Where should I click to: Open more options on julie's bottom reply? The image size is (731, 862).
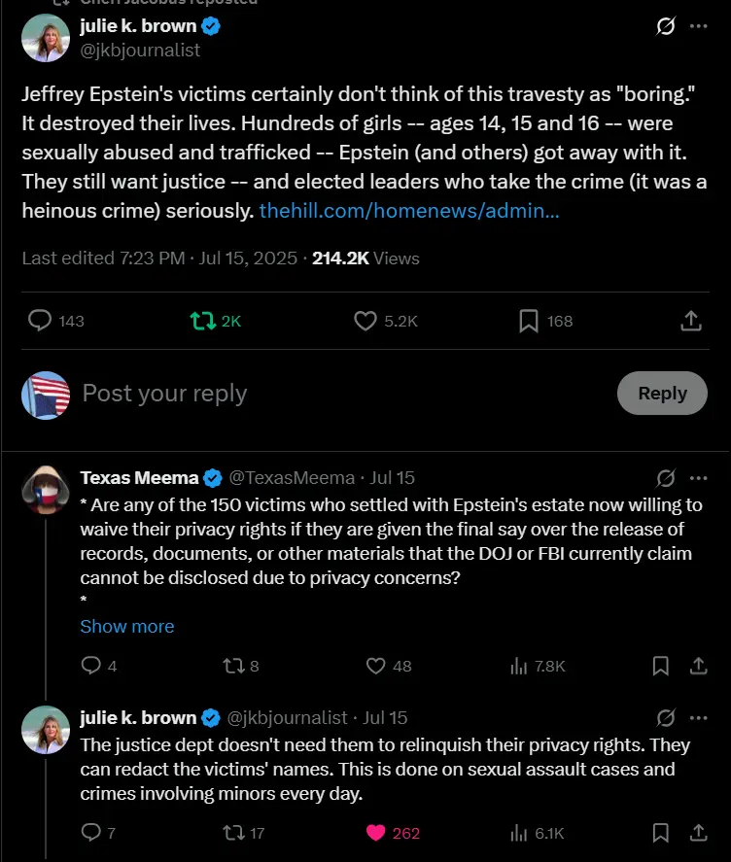pyautogui.click(x=698, y=718)
